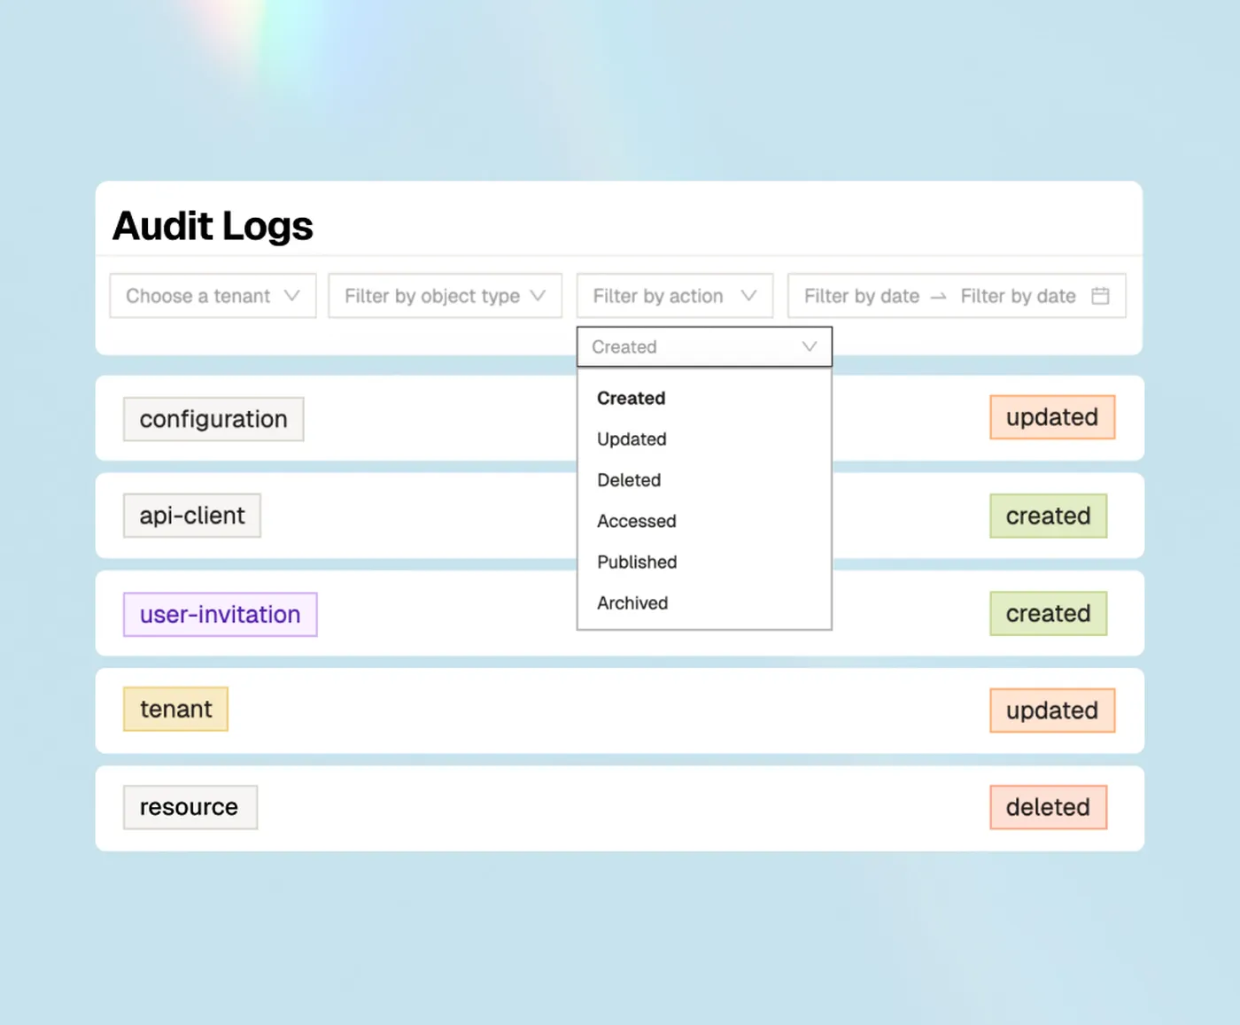Choose Published in the action dropdown
Image resolution: width=1240 pixels, height=1025 pixels.
(637, 562)
